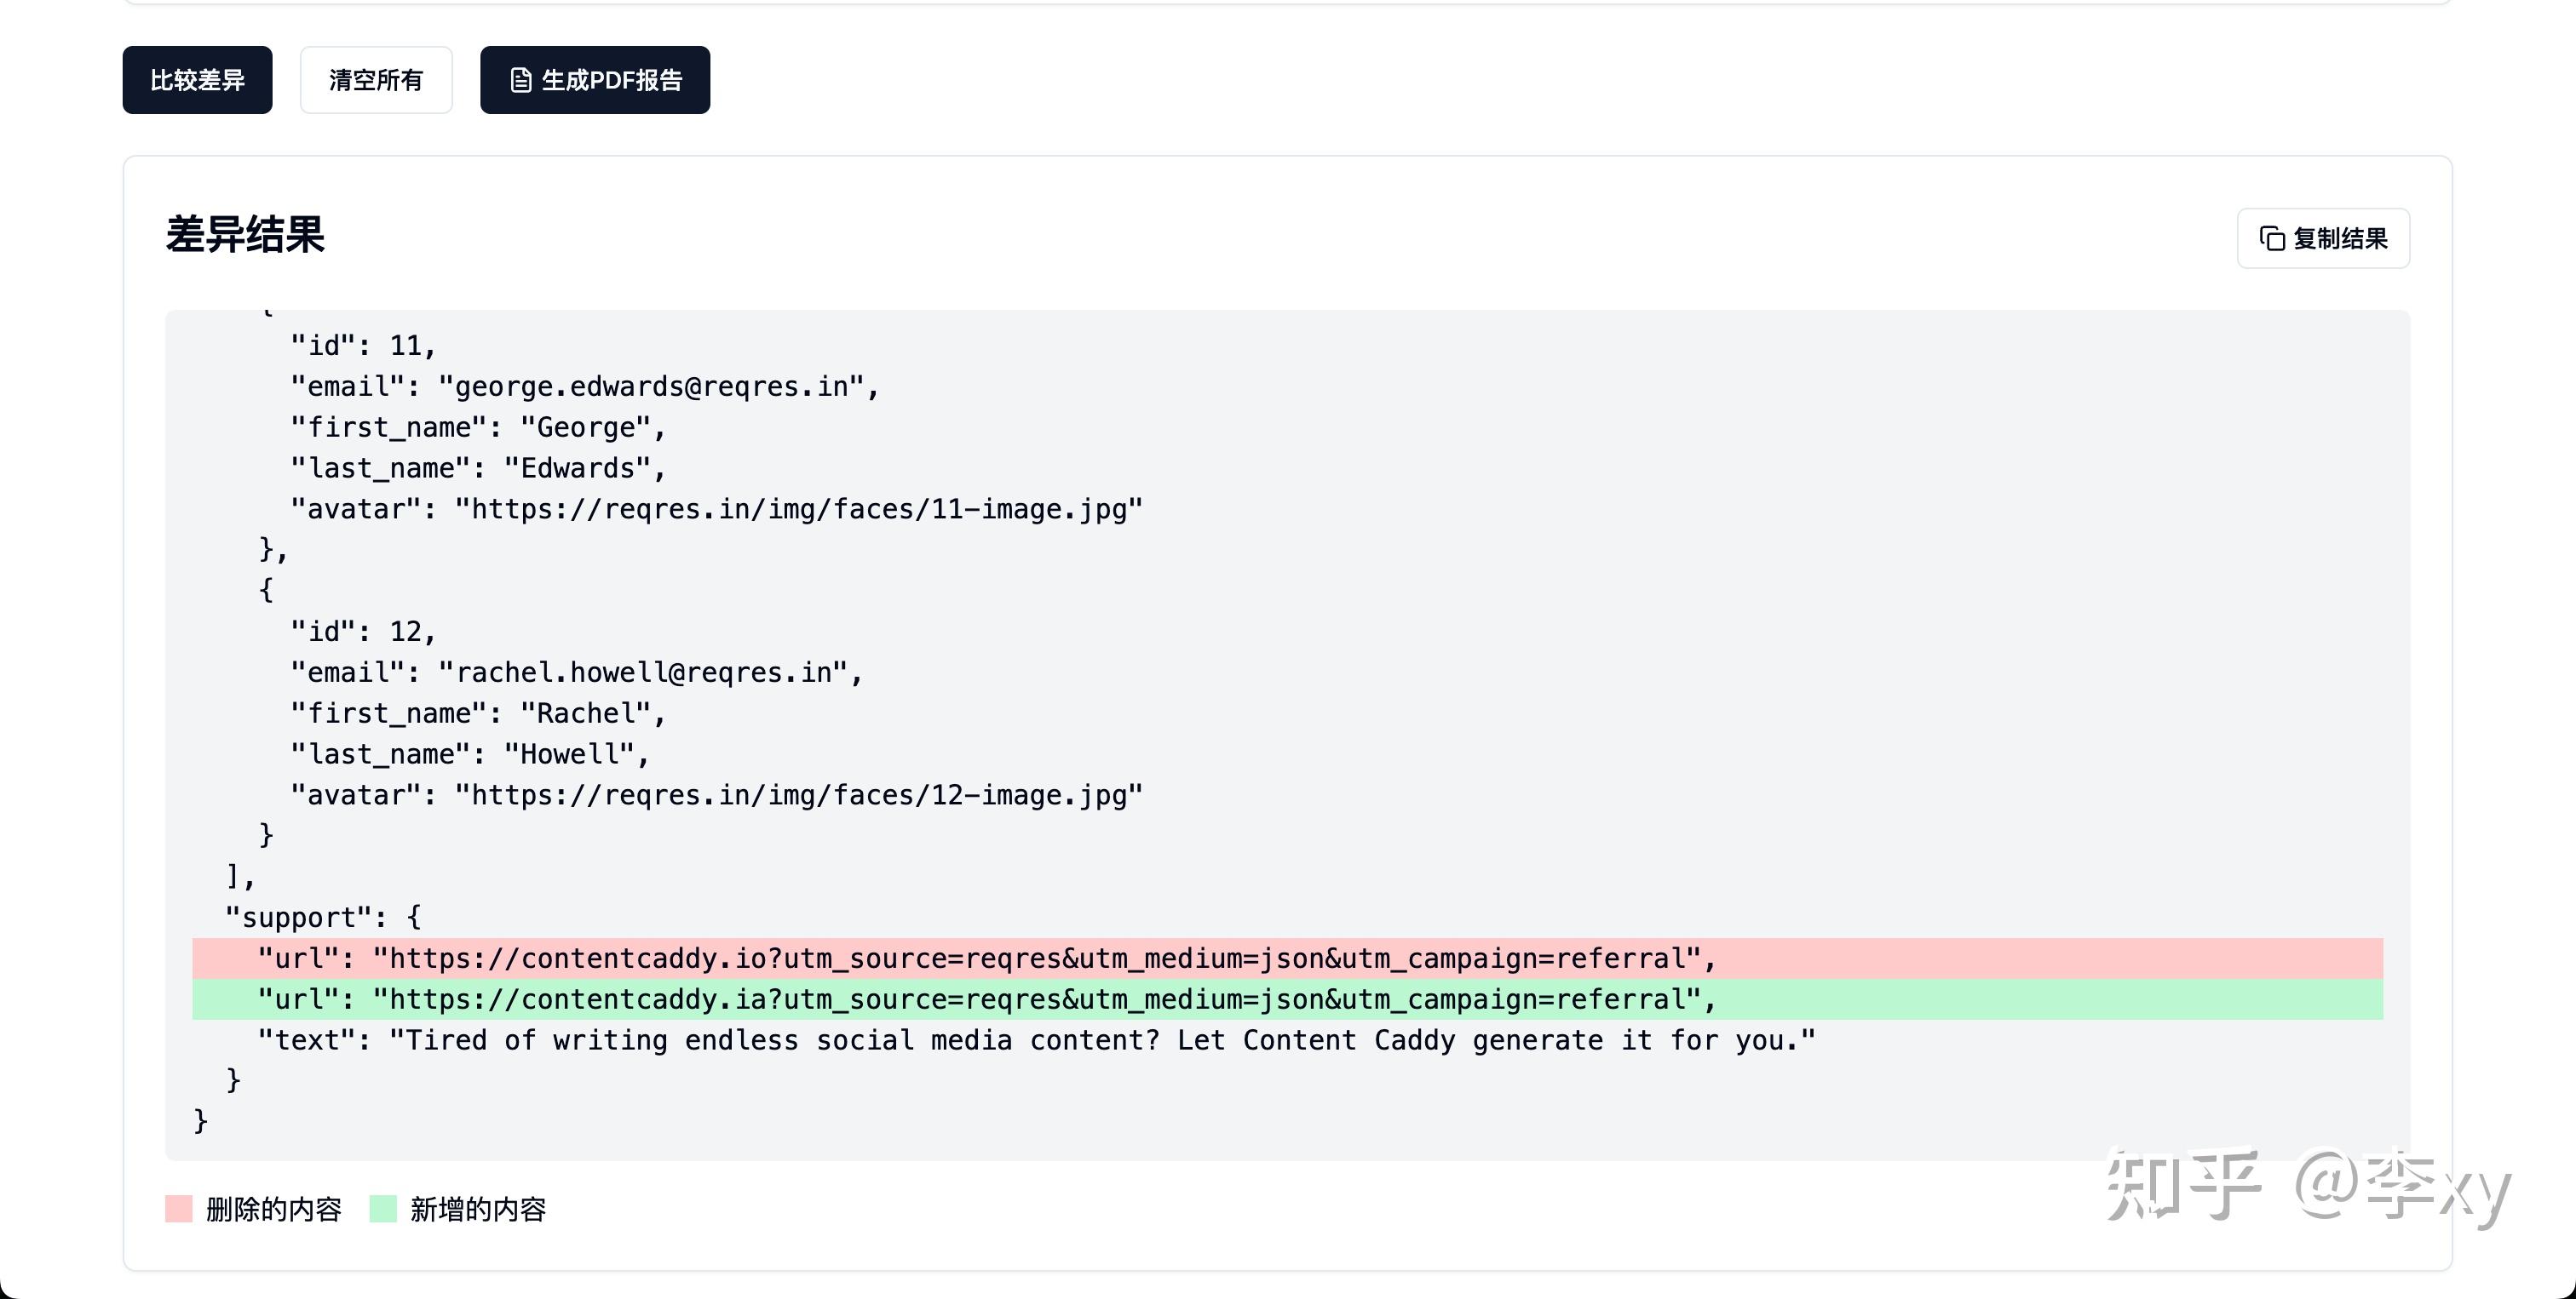Screen dimensions: 2576x1299
Task: Click the green 新增的内容 legend swatch
Action: click(383, 1209)
